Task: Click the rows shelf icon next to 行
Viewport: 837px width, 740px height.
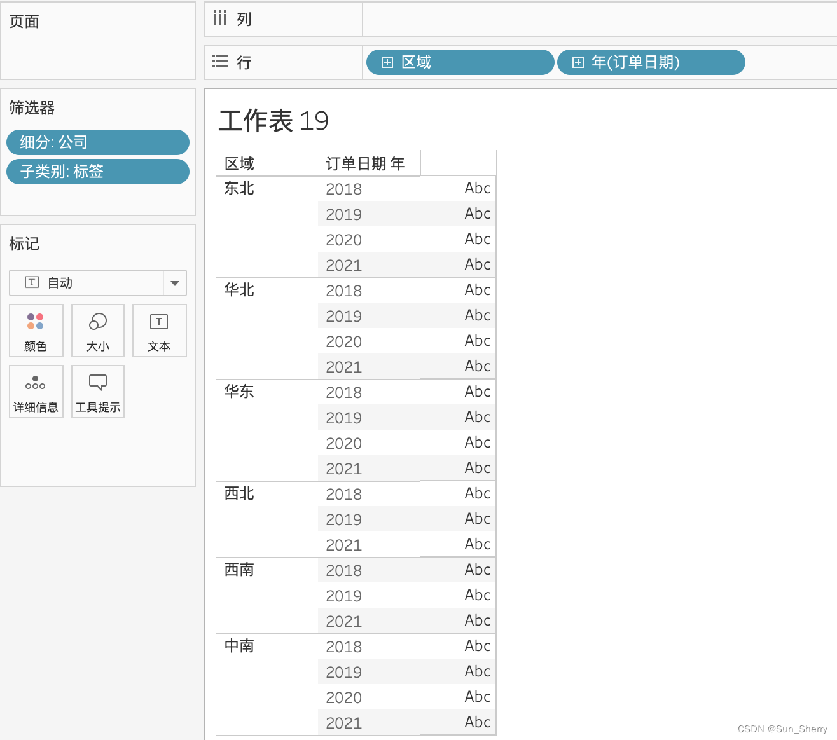Action: [220, 62]
